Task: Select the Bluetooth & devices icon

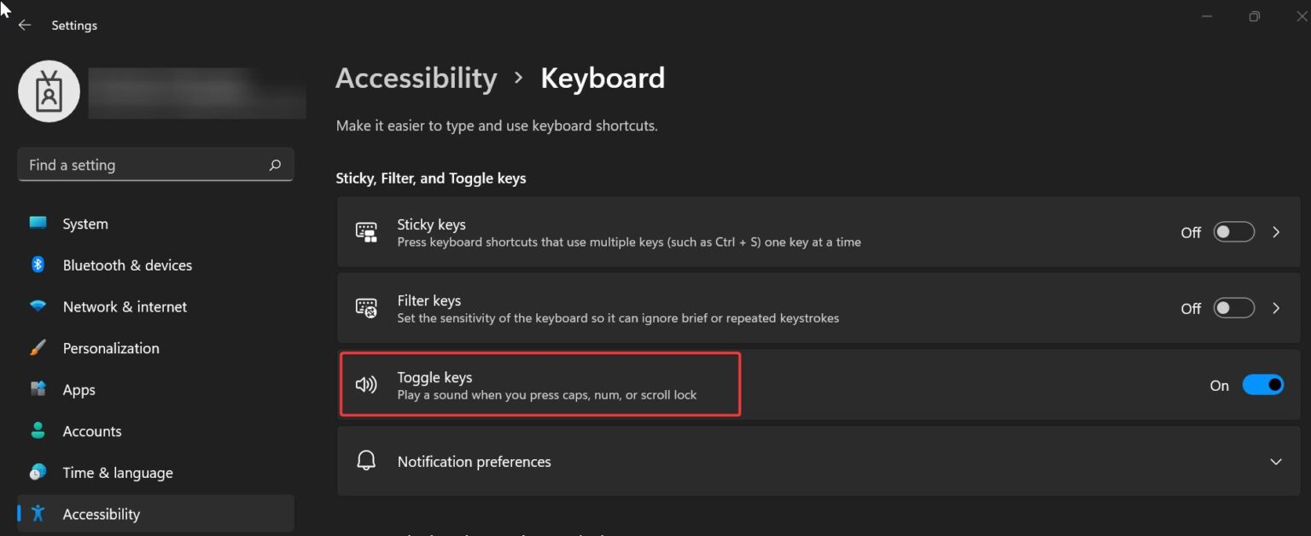Action: [38, 265]
